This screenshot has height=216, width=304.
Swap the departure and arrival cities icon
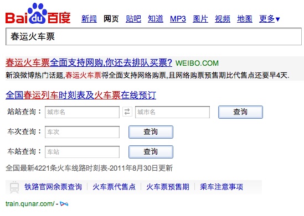point(127,112)
